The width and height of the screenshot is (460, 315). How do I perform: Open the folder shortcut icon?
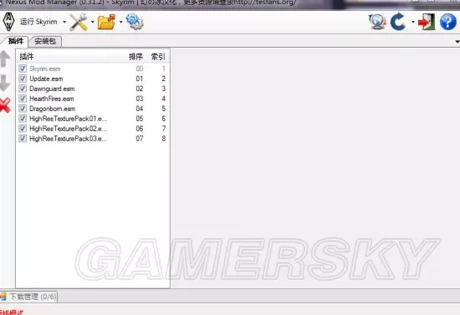point(106,22)
